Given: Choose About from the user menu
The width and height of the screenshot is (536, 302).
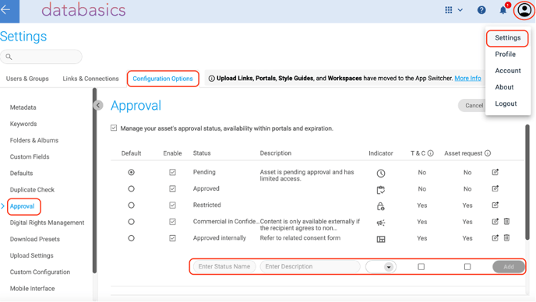Looking at the screenshot, I should pyautogui.click(x=504, y=87).
